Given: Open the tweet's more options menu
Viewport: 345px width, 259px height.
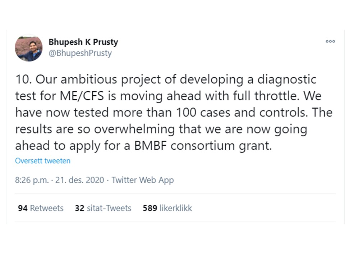Looking at the screenshot, I should [330, 41].
